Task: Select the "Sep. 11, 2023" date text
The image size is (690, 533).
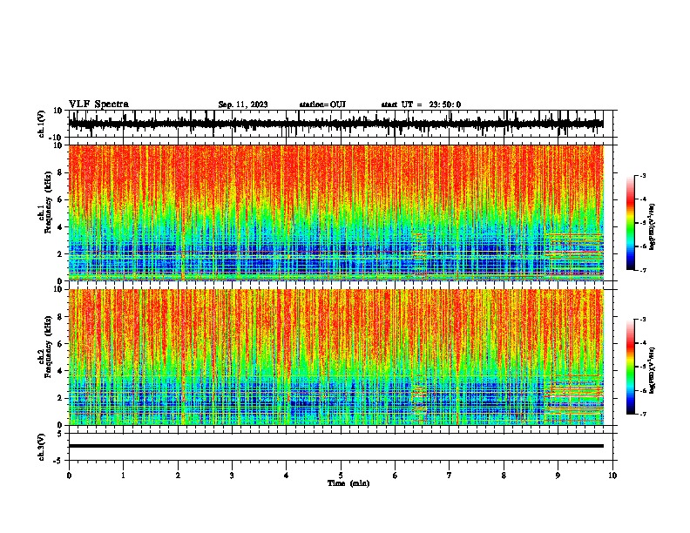Action: coord(243,105)
